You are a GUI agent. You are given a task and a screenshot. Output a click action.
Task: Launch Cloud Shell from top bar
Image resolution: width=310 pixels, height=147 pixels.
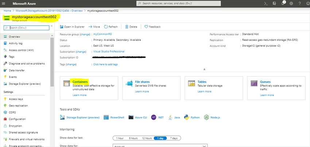pos(266,4)
